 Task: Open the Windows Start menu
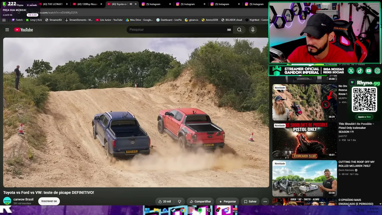click(x=147, y=211)
